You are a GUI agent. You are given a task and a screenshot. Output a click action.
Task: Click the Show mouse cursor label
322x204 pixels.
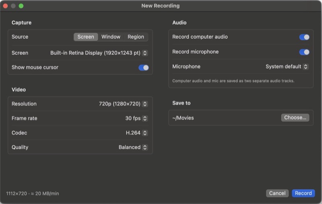point(35,67)
